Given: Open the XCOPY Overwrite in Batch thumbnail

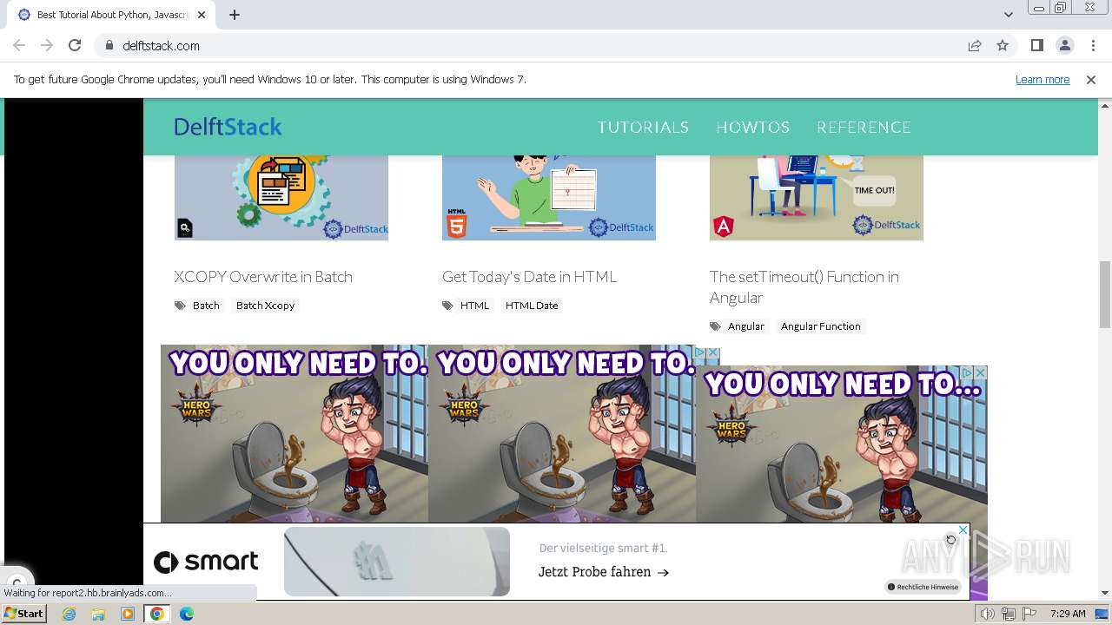Looking at the screenshot, I should click(281, 198).
